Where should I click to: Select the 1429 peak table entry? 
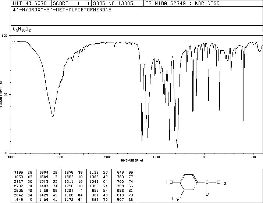coord(48,195)
